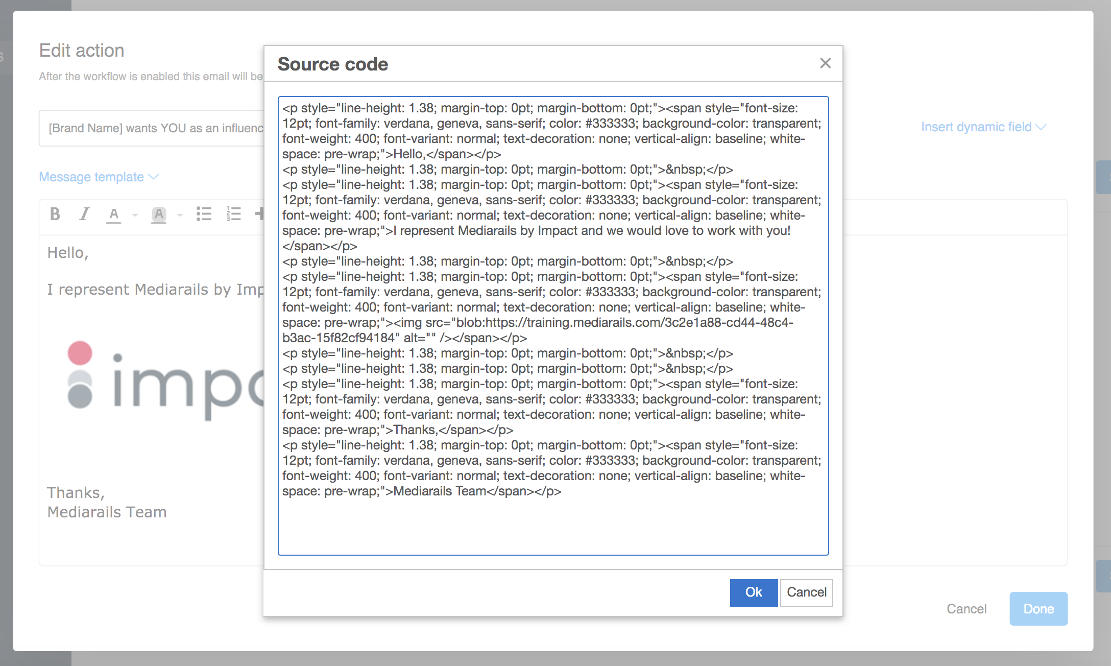The width and height of the screenshot is (1111, 666).
Task: Click the email subject line field
Action: 153,128
